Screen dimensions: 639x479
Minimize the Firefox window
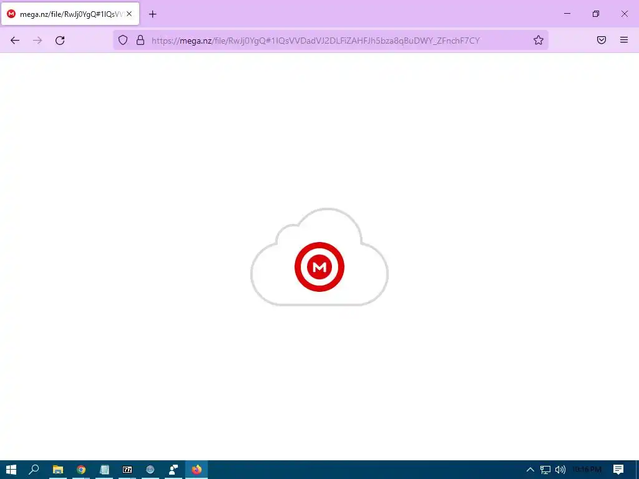tap(567, 14)
